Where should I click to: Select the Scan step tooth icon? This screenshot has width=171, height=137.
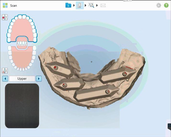click(x=80, y=5)
